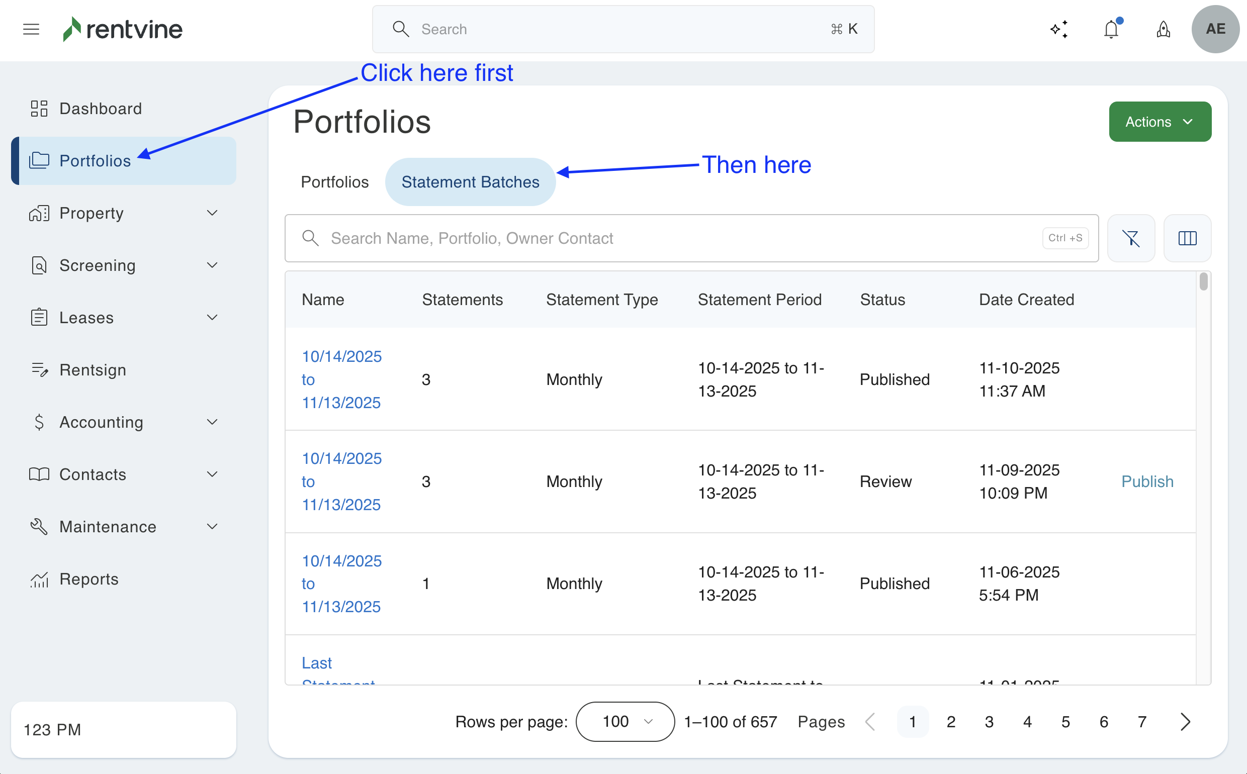
Task: Open the hamburger menu icon
Action: 31,29
